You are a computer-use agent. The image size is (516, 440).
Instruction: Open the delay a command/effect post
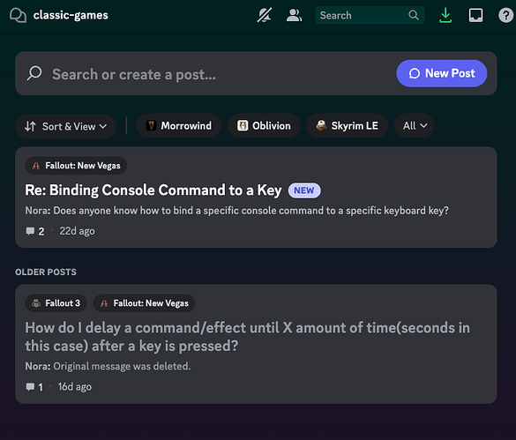248,337
